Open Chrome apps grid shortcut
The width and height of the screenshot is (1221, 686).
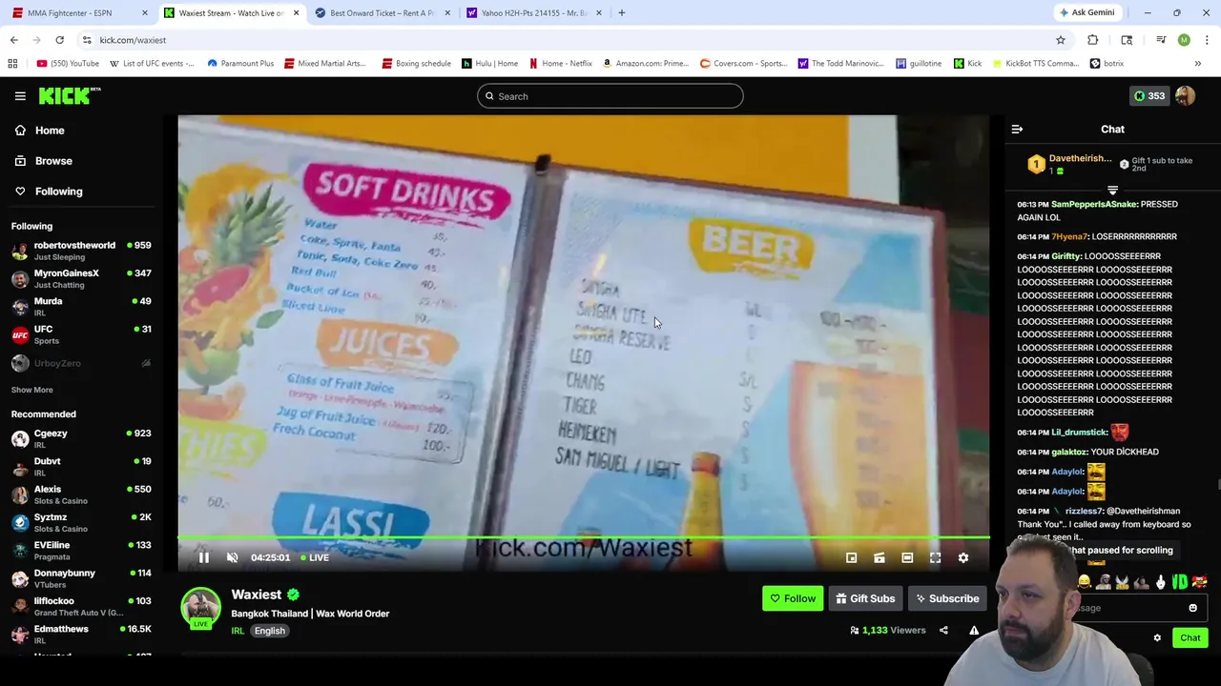point(12,64)
